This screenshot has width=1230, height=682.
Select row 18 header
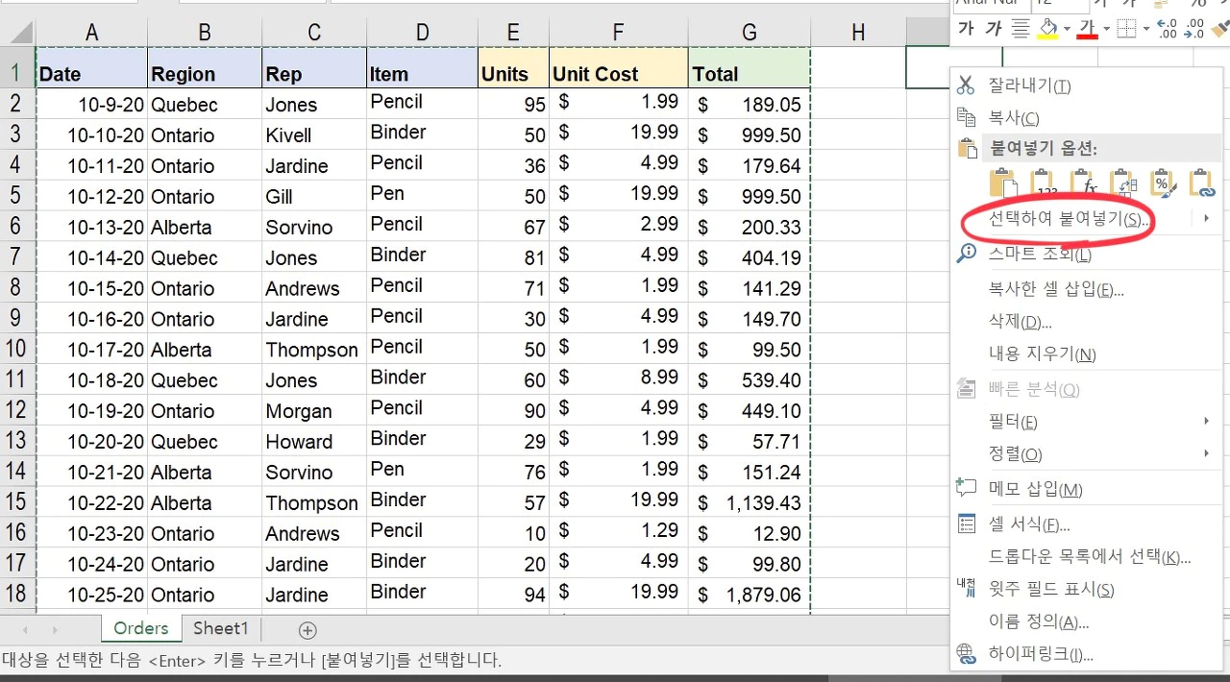(17, 594)
